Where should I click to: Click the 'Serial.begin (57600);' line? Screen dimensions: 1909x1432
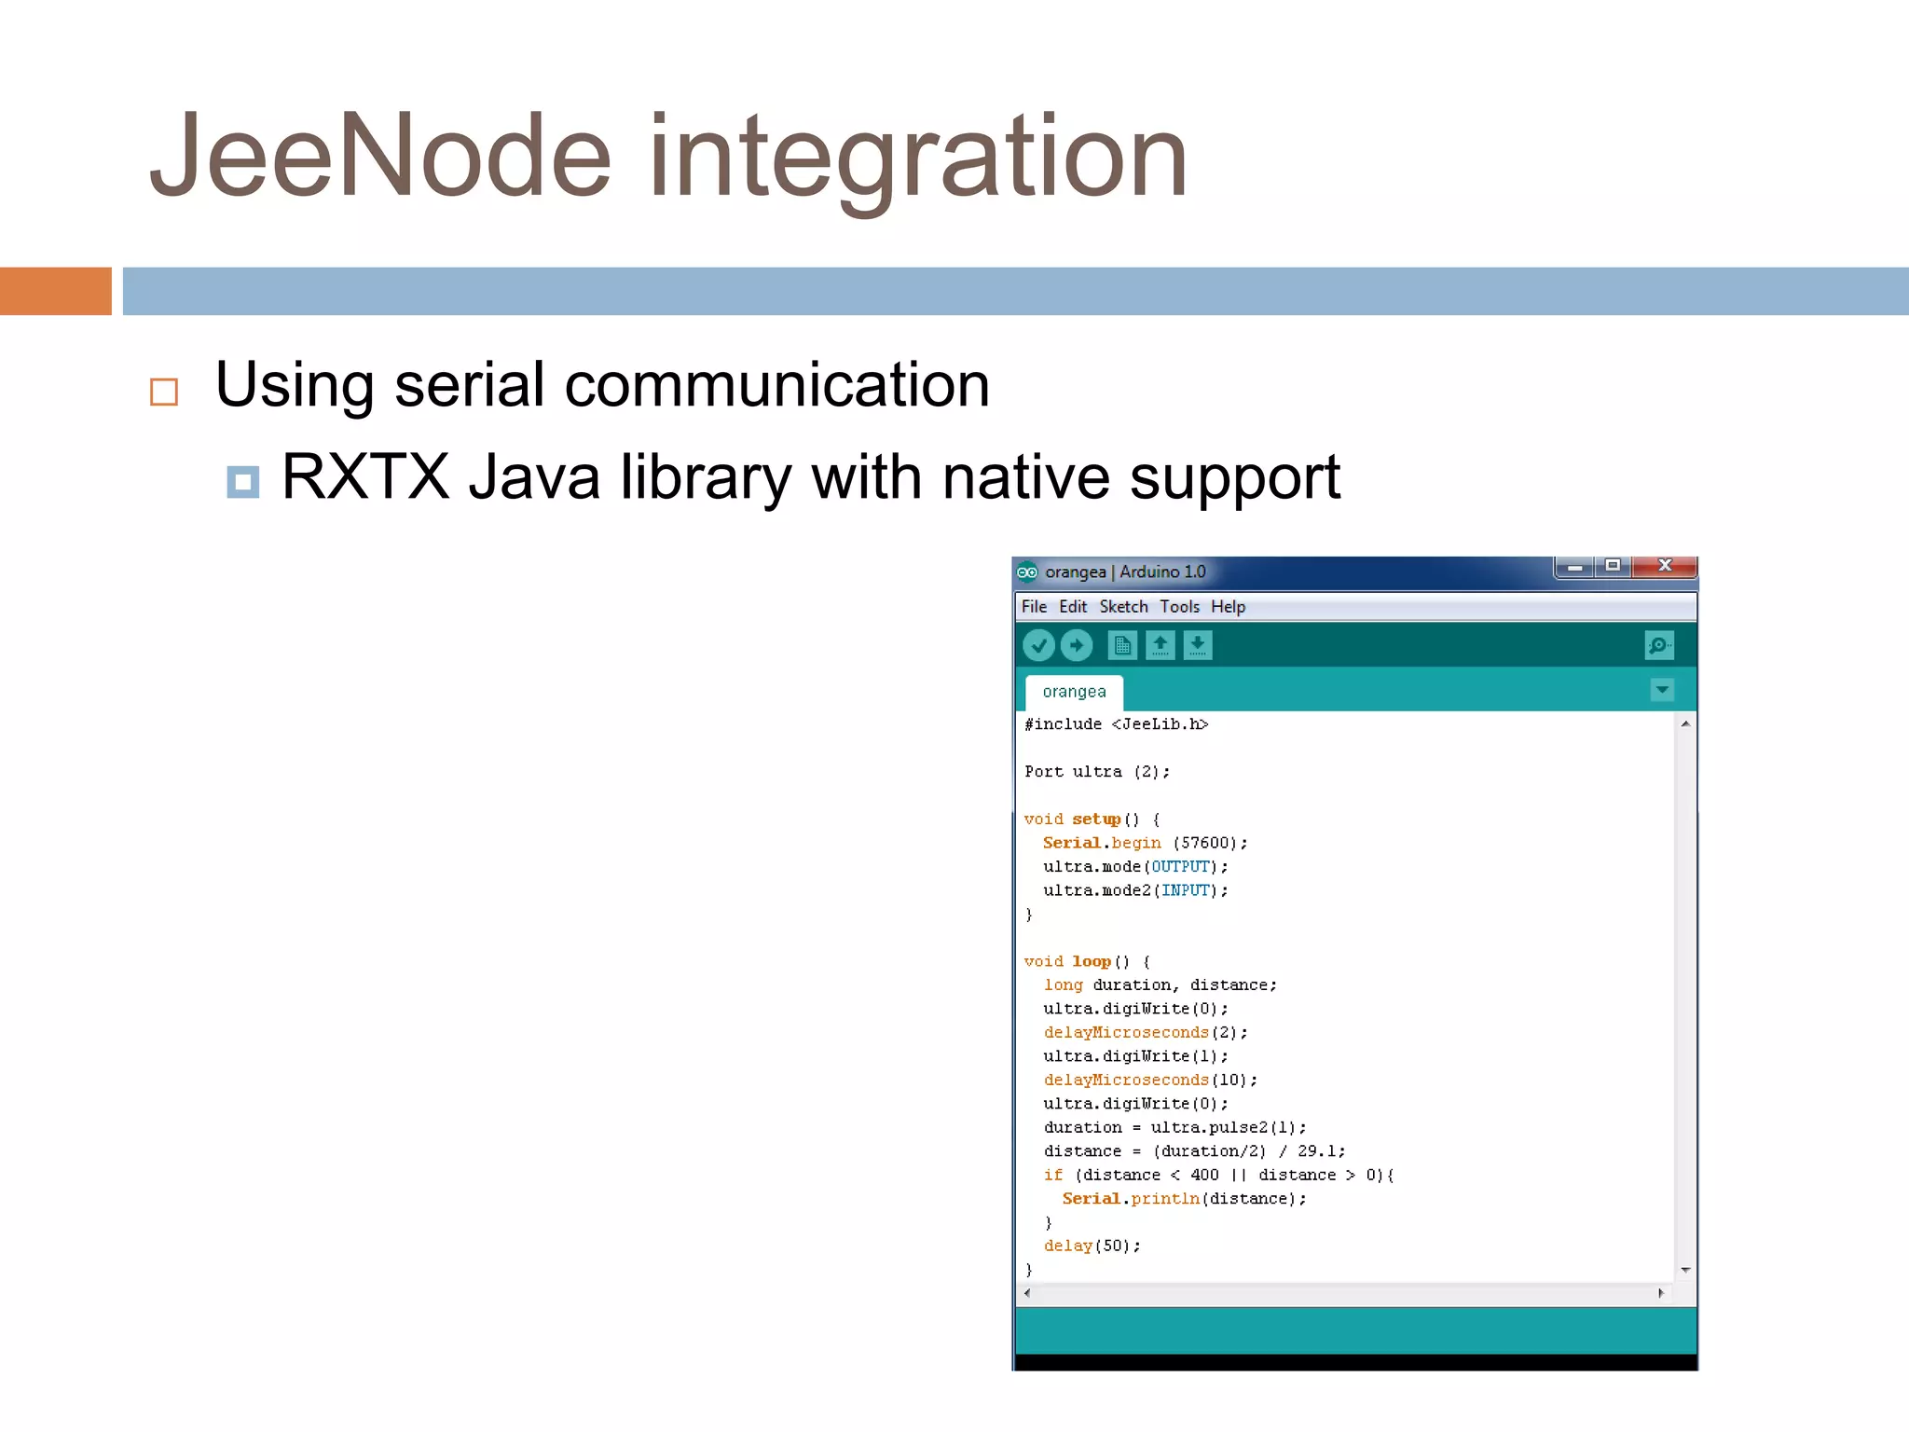(1145, 843)
